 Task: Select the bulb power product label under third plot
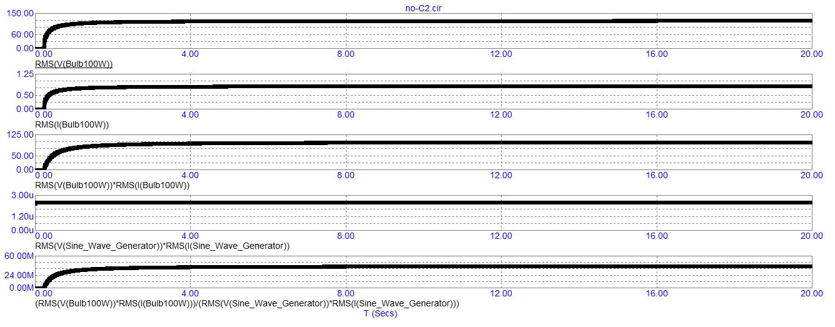[x=112, y=185]
